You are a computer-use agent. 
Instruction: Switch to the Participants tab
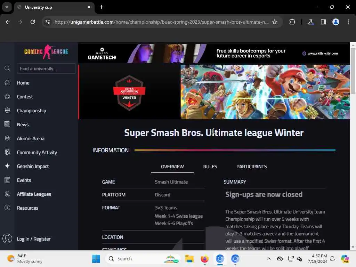[x=252, y=167]
